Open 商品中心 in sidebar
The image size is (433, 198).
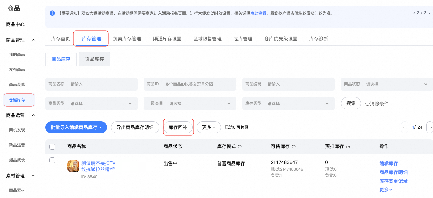coord(15,24)
